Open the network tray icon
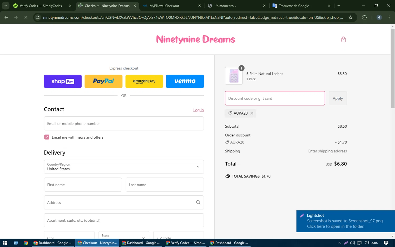Image resolution: width=395 pixels, height=247 pixels. point(359,243)
